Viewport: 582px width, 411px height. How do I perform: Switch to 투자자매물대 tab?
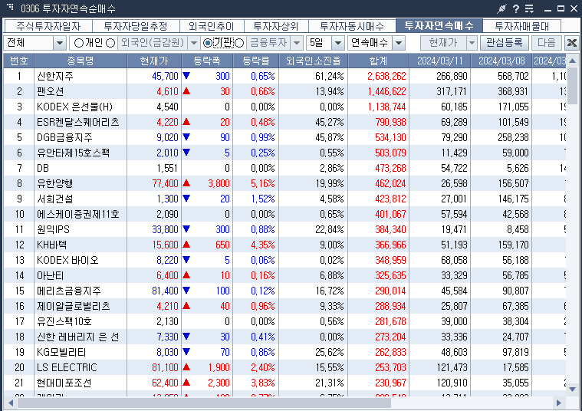(x=522, y=26)
